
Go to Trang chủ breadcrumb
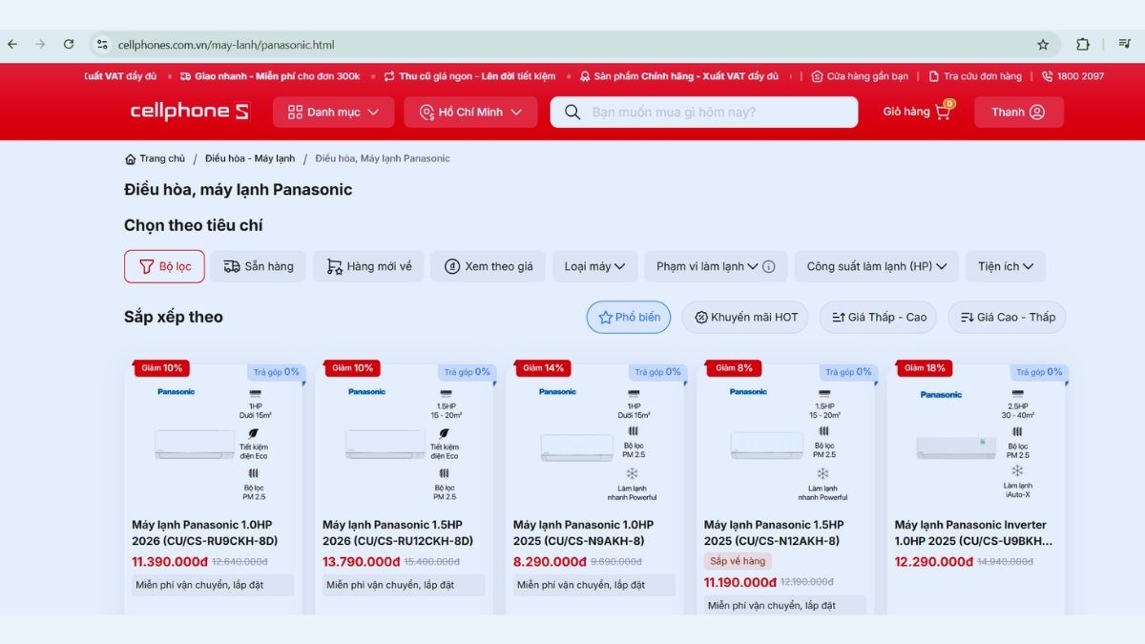[x=155, y=158]
